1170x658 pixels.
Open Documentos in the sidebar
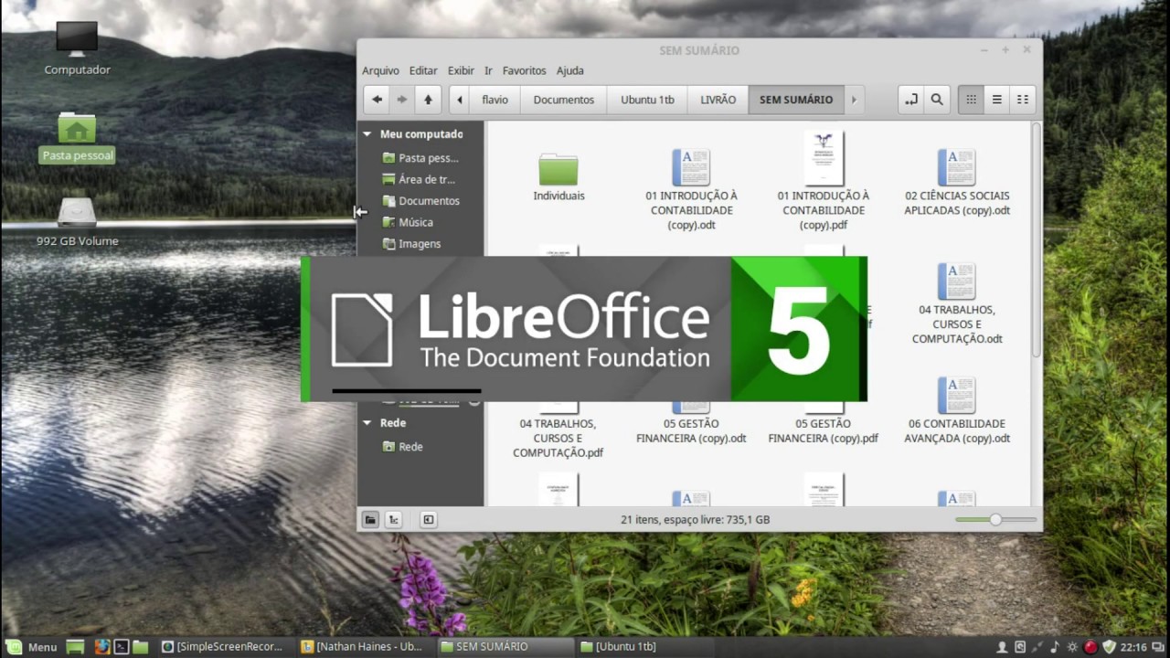420,201
